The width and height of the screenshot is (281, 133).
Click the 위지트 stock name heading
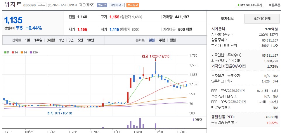pos(13,4)
